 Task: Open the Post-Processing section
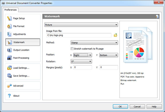23,58
